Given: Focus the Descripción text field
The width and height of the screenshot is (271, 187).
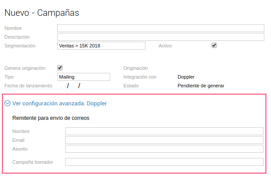Looking at the screenshot, I should point(160,37).
